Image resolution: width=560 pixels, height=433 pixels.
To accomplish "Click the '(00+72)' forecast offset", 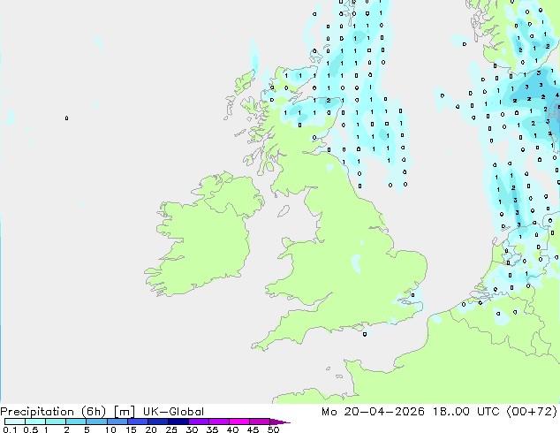I will point(532,412).
